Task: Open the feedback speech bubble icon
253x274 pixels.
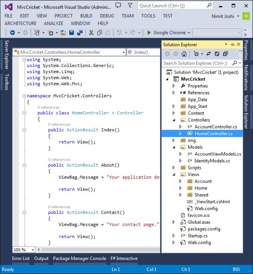Action: [x=118, y=5]
